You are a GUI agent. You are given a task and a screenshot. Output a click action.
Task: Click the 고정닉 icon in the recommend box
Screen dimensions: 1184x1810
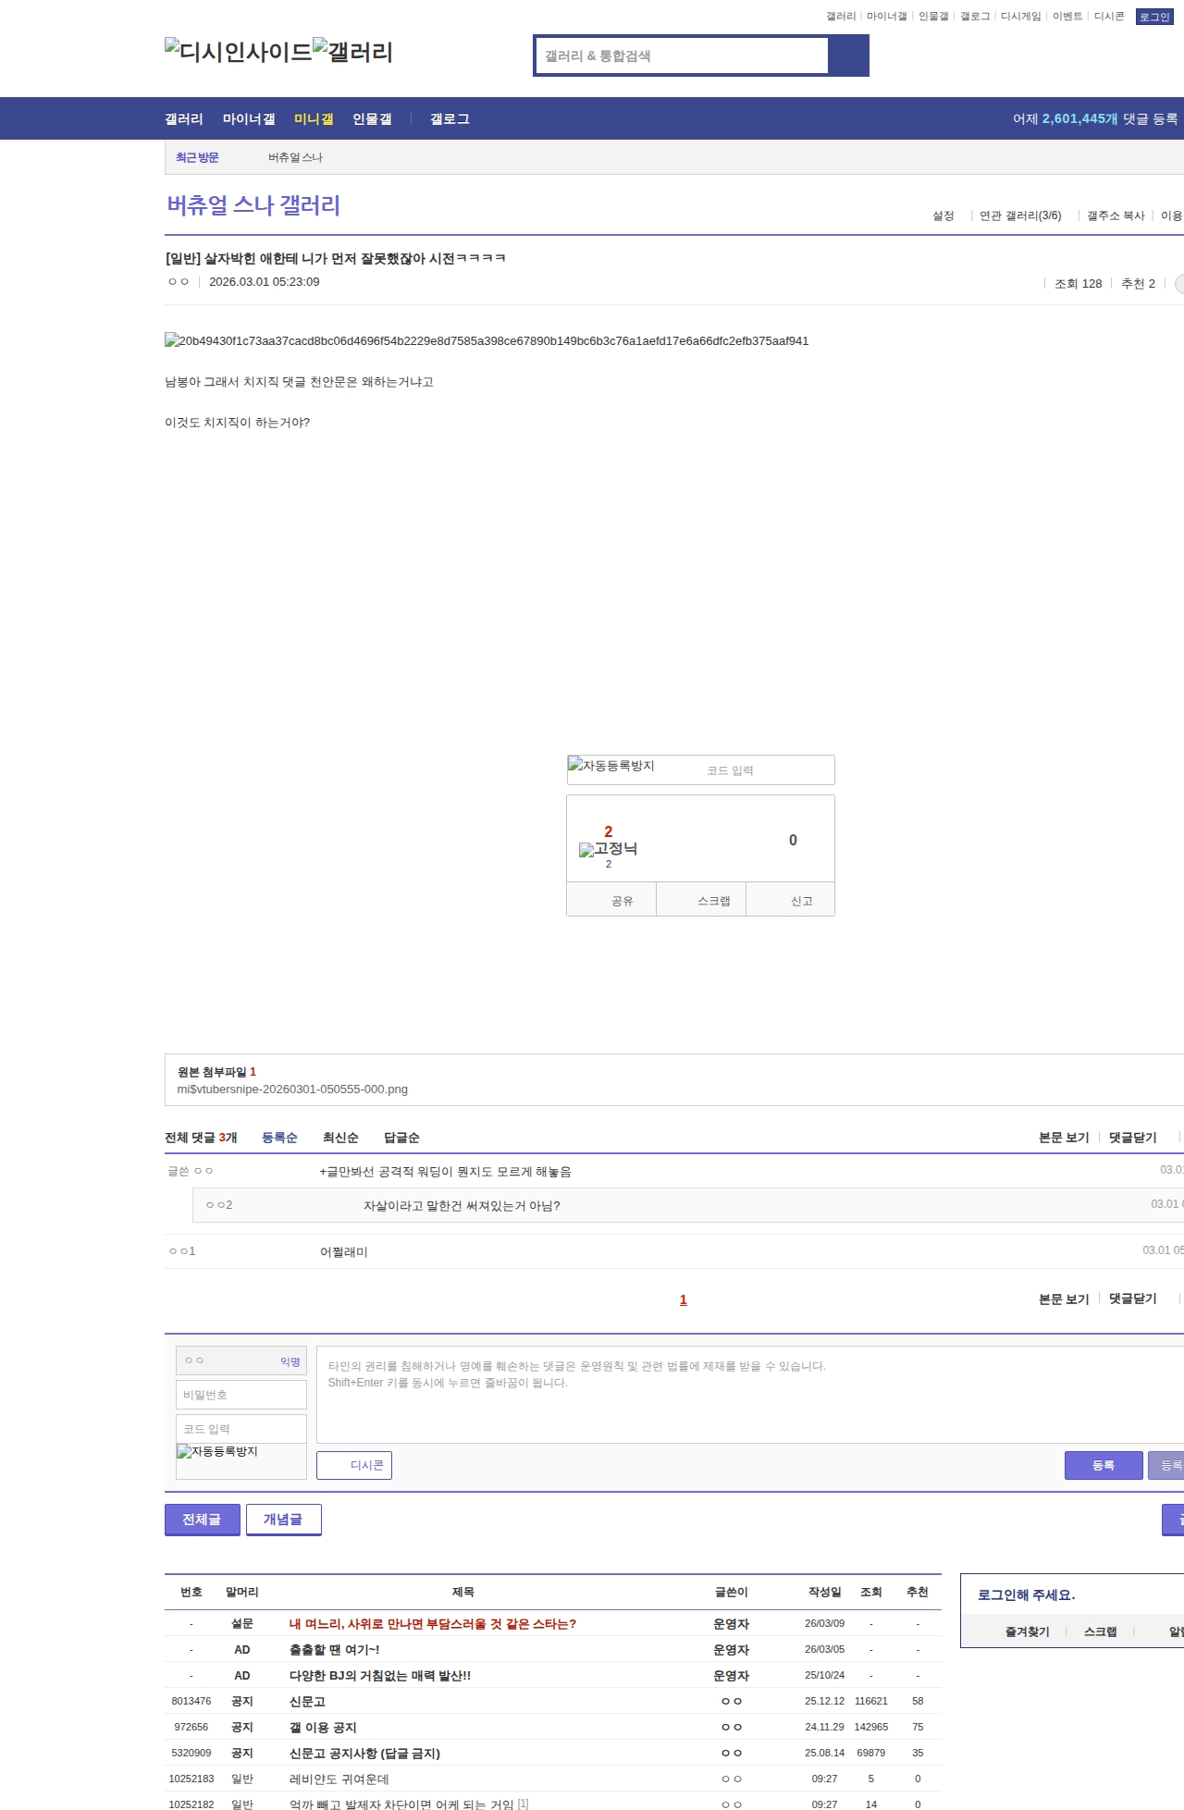(x=608, y=849)
